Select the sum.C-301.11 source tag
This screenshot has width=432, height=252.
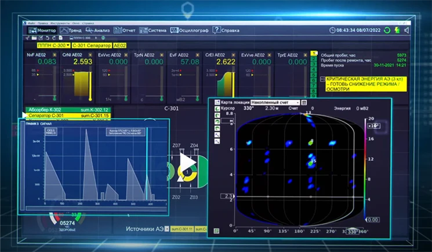[x=182, y=229]
